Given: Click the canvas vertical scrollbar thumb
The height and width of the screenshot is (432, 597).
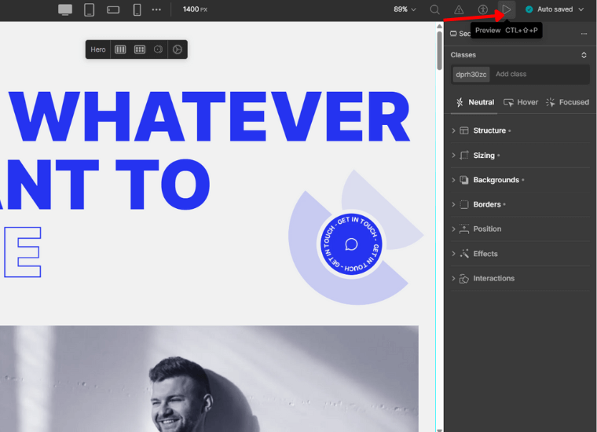Looking at the screenshot, I should click(x=439, y=50).
